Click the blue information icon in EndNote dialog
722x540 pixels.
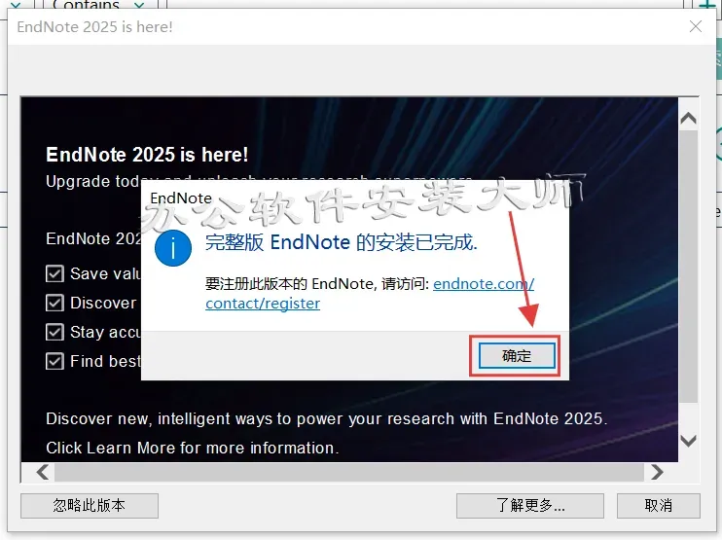(x=172, y=248)
